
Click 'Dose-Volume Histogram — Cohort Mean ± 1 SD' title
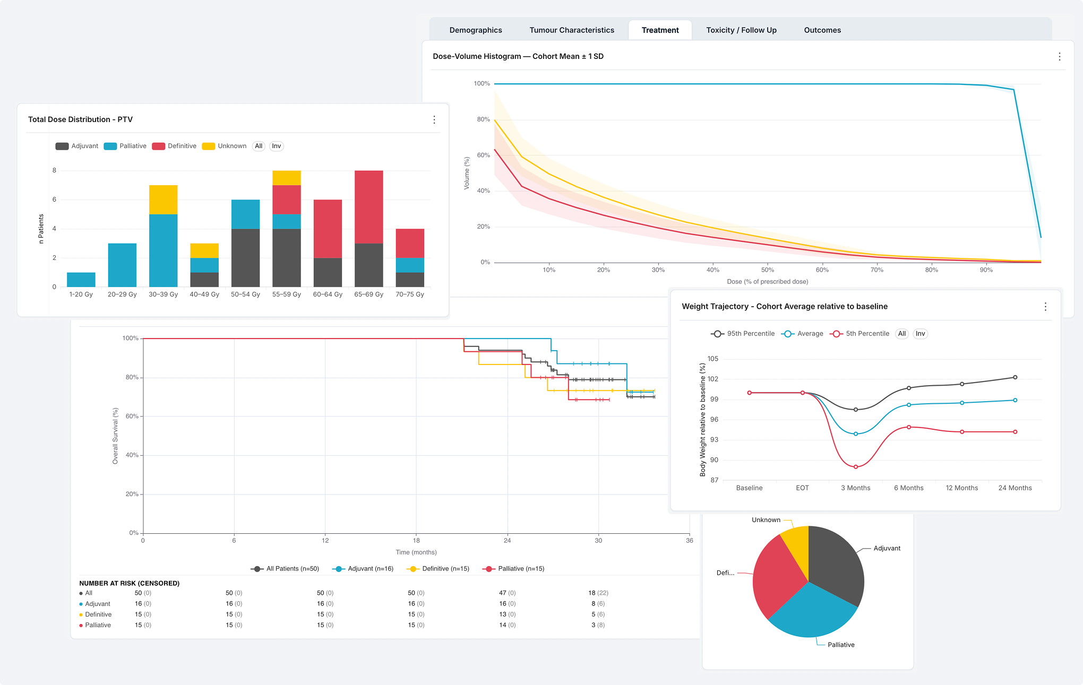pyautogui.click(x=518, y=56)
